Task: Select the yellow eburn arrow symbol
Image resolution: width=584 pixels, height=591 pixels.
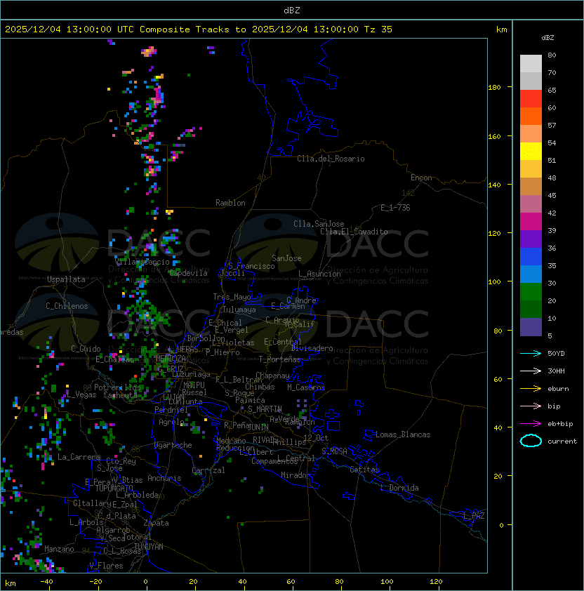Action: [531, 389]
